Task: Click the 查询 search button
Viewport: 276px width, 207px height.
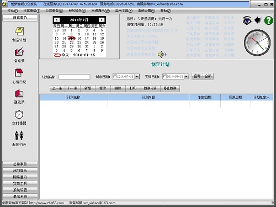Action: coord(197,76)
